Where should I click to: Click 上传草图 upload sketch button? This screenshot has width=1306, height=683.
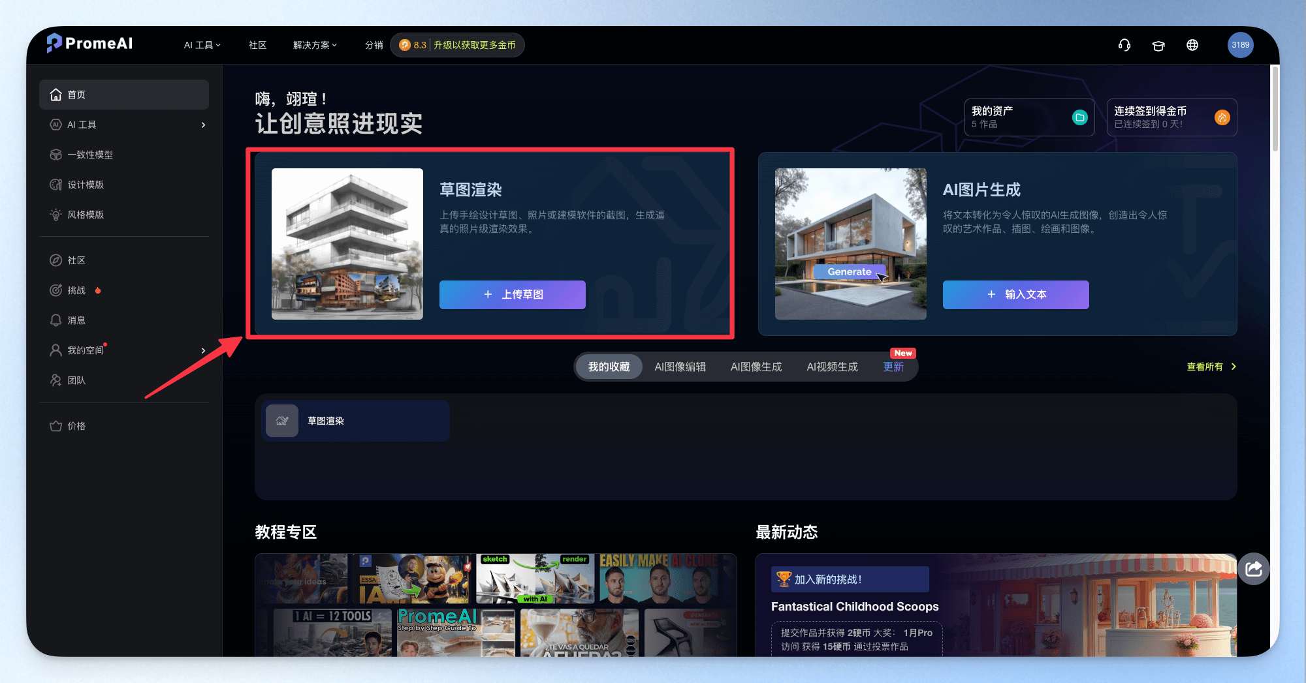[513, 295]
